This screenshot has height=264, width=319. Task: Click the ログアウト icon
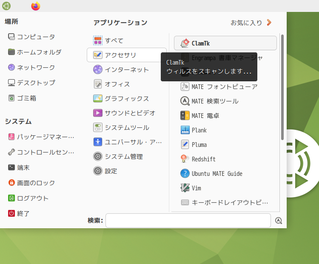pyautogui.click(x=11, y=198)
